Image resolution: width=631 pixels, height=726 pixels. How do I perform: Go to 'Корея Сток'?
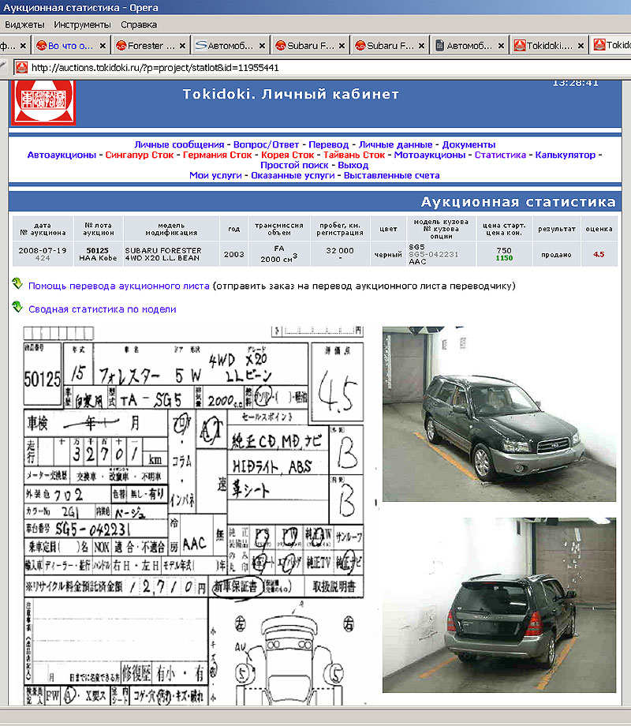pos(287,155)
